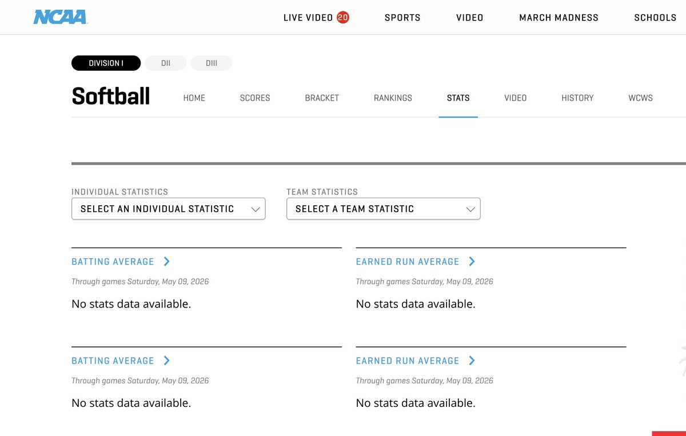Click the arrow beside lower Batting Average
Screen dimensions: 686x436
pyautogui.click(x=167, y=361)
